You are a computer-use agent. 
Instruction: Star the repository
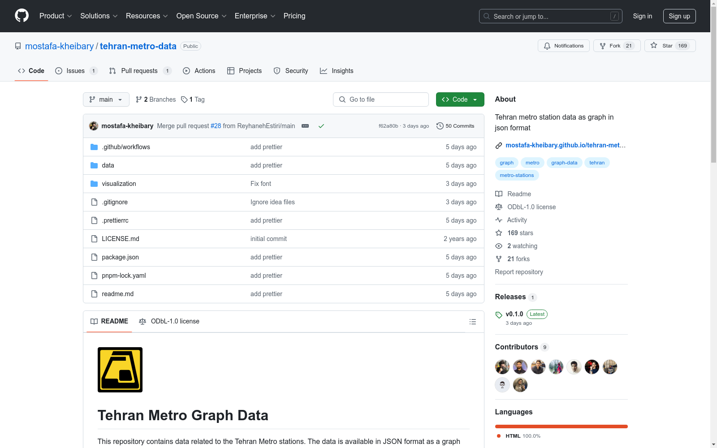(x=670, y=46)
